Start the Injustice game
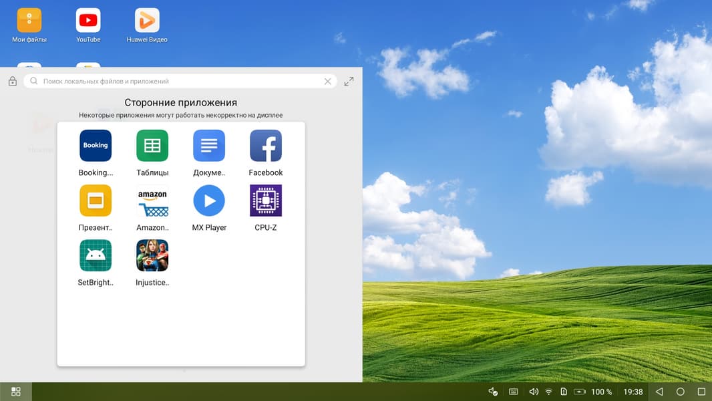The height and width of the screenshot is (401, 712). (152, 255)
